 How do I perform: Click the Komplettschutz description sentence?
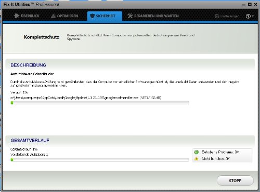(131, 37)
